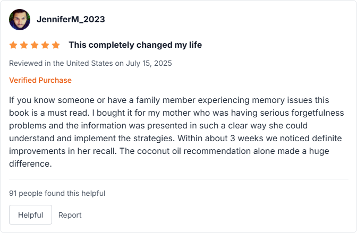Mark the review as Helpful
Screen dimensions: 357x233
point(30,215)
